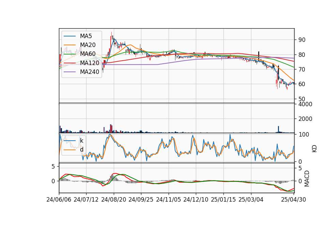Click the 25/04/30 date label
327x235 pixels.
point(294,200)
